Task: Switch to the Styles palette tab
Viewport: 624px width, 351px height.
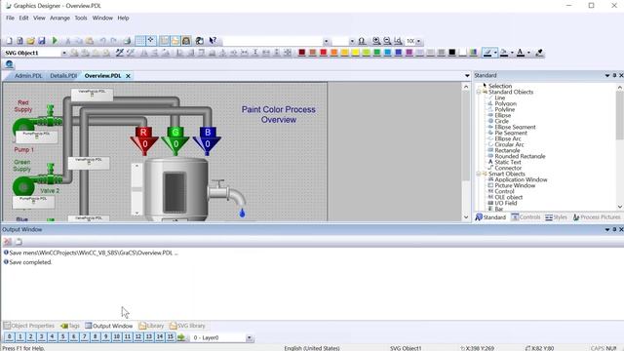Action: (556, 217)
